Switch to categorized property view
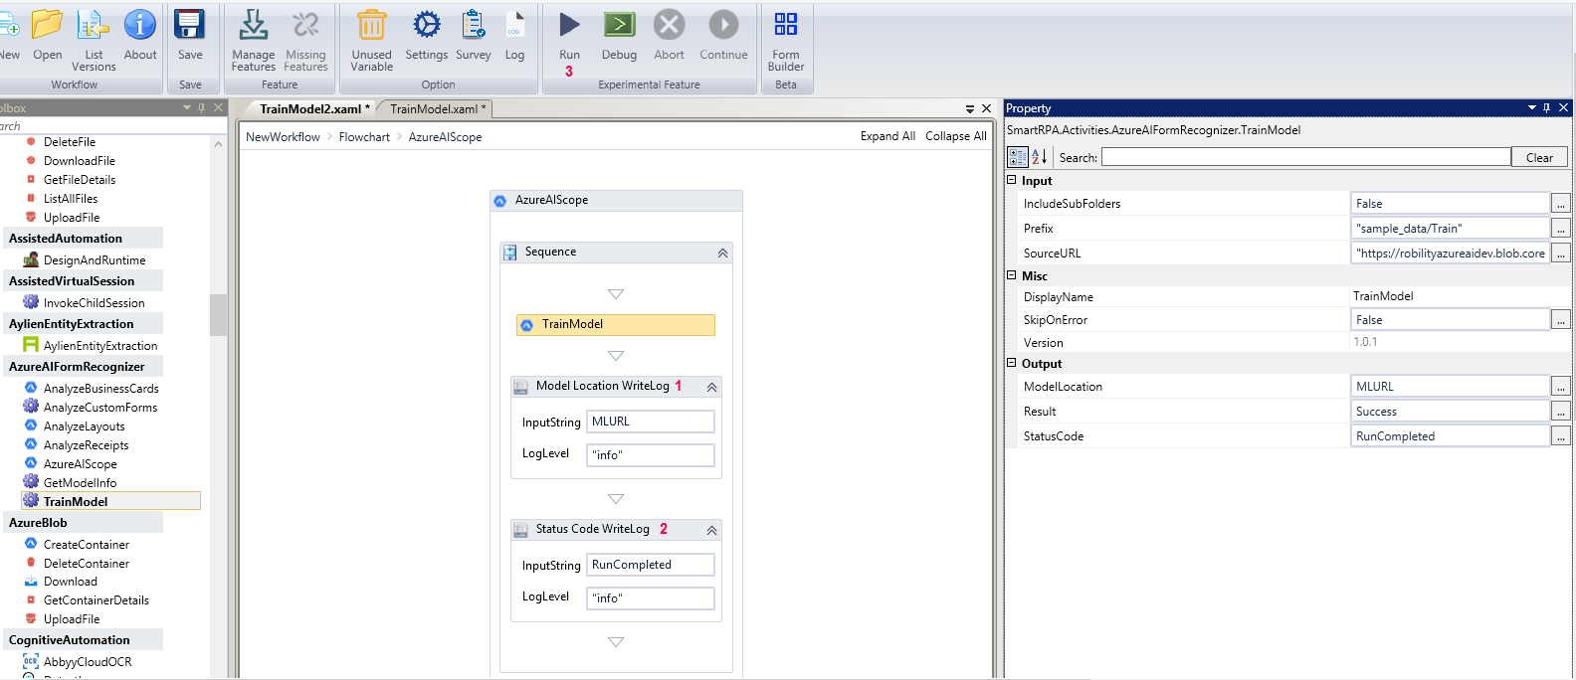Viewport: 1576px width, 680px height. (1017, 157)
